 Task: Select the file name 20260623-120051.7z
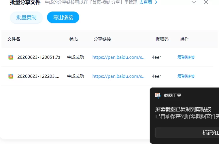(x=39, y=57)
